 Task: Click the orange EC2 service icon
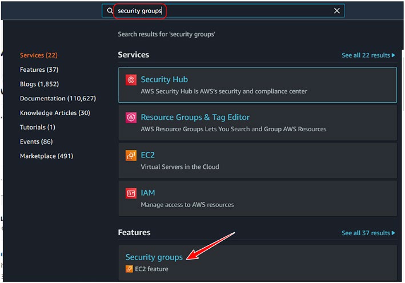(x=131, y=155)
